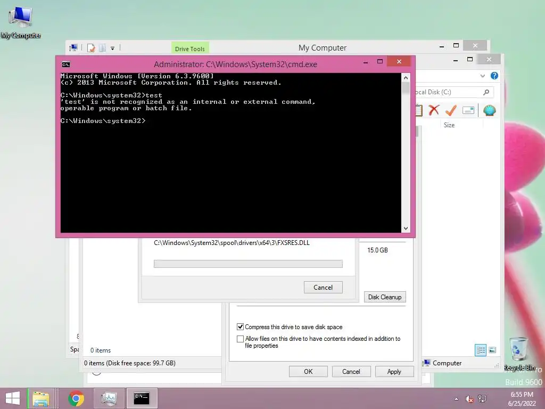Click the network tray icon

tap(482, 399)
